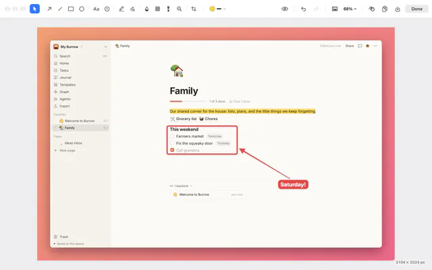
Task: Click New page in the sidebar
Action: tap(80, 151)
